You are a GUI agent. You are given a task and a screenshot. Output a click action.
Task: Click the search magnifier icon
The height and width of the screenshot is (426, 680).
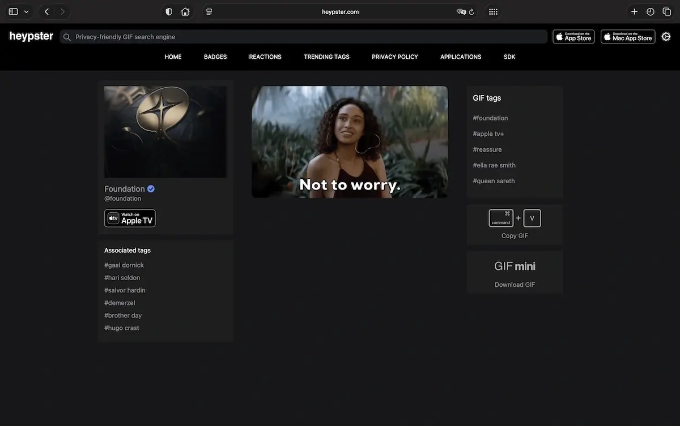[66, 36]
